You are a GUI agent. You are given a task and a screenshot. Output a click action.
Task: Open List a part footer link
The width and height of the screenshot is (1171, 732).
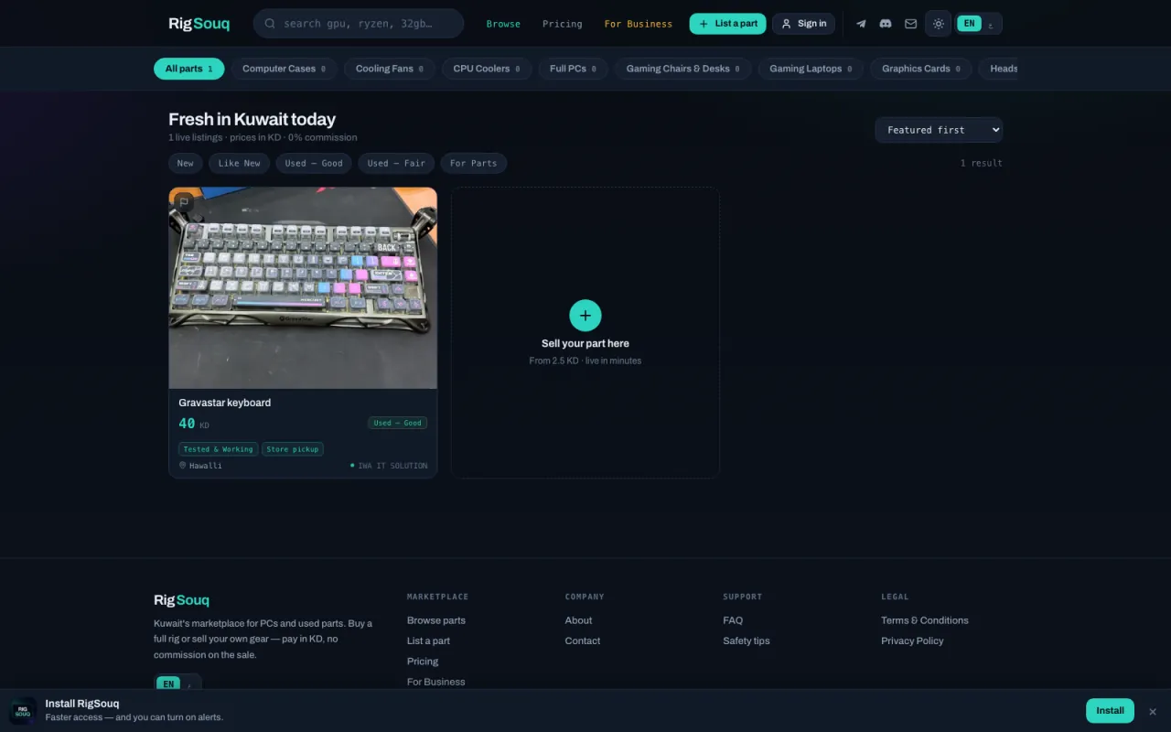coord(428,640)
